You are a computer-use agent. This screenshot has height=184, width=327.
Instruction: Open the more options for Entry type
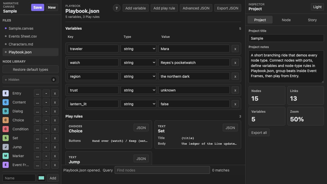point(38,93)
